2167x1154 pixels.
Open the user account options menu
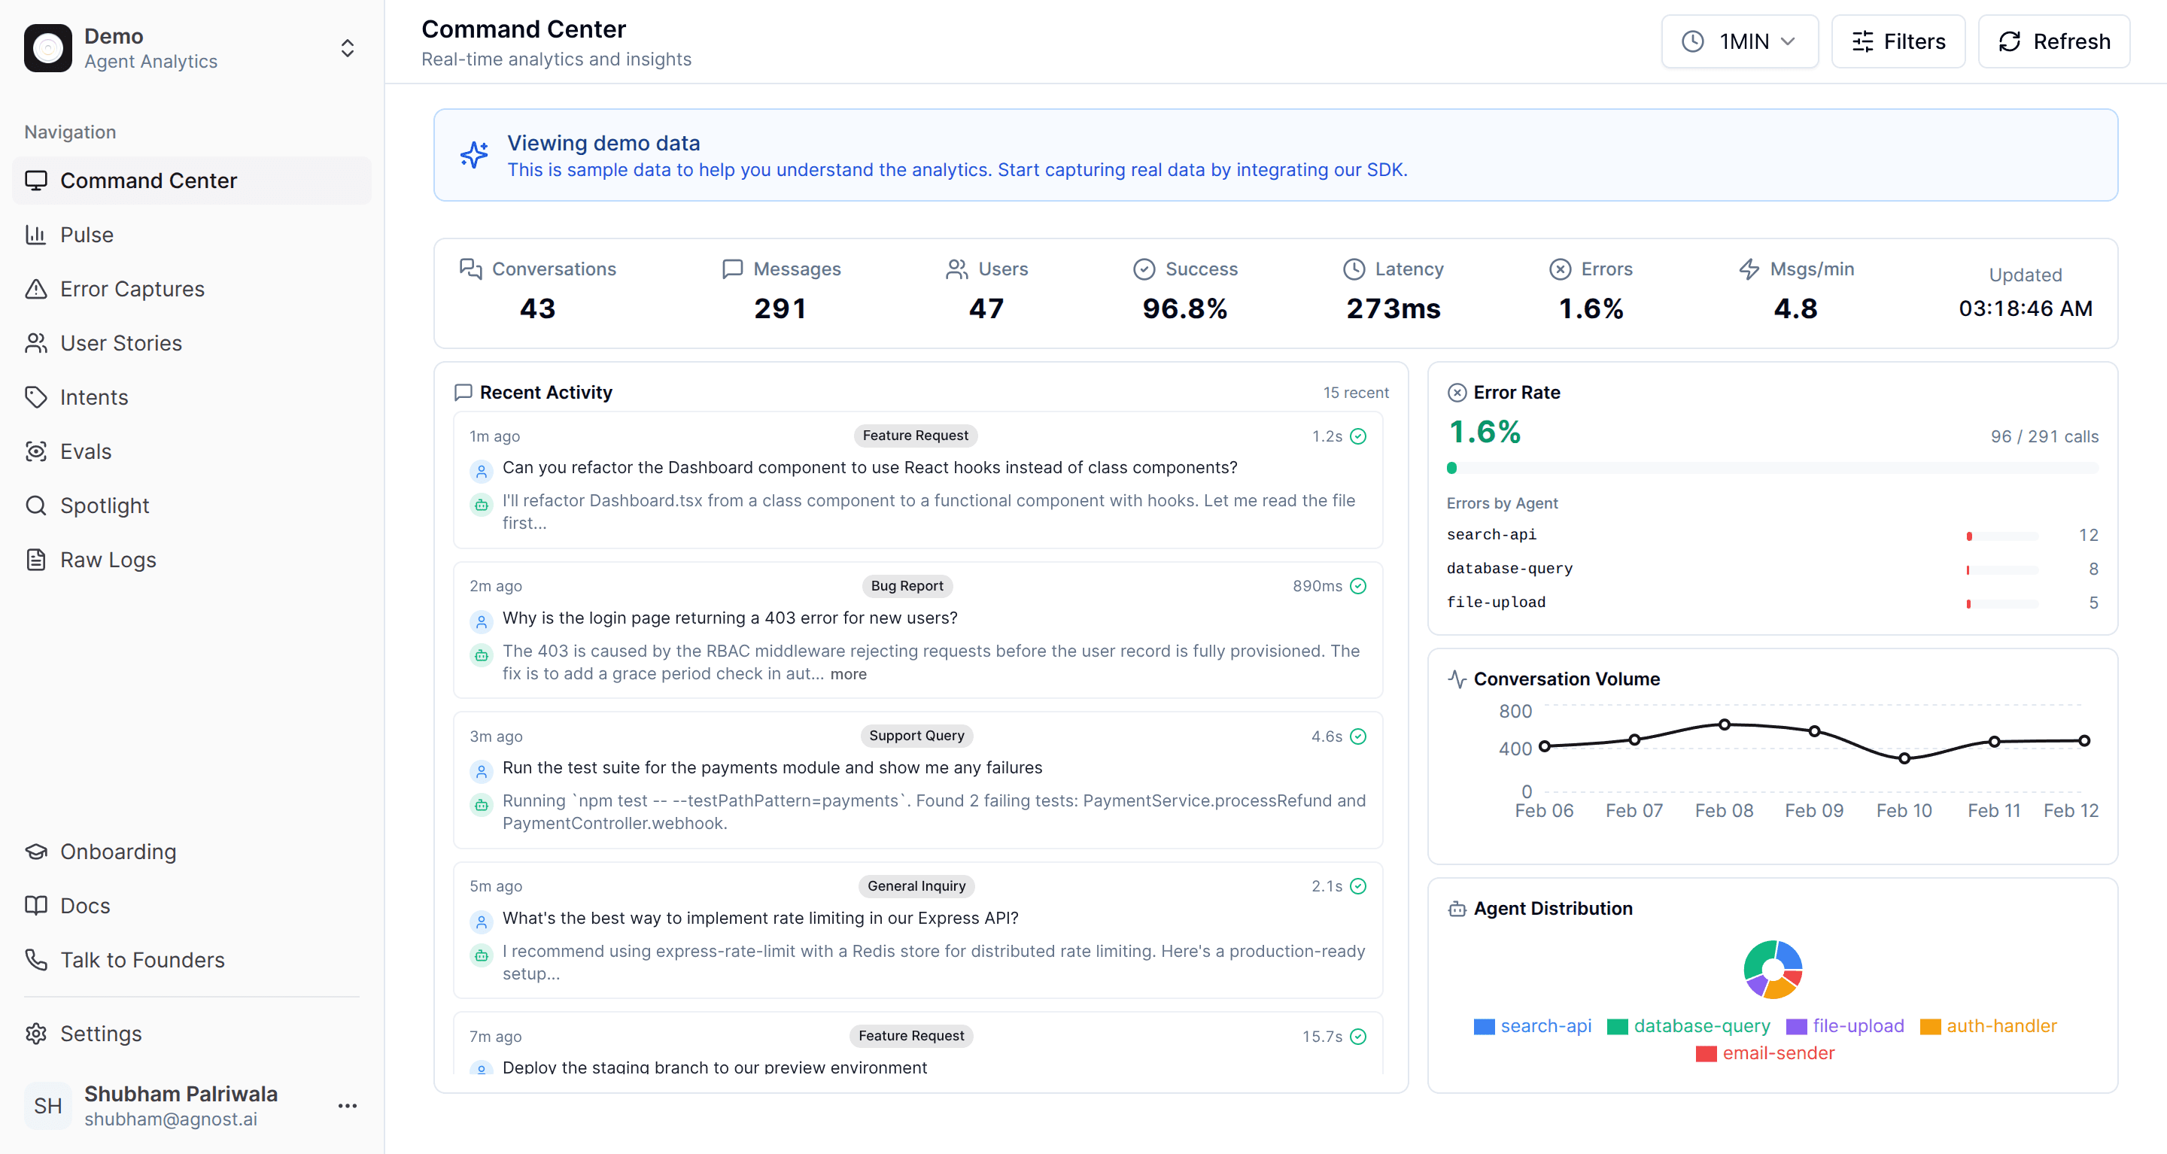(x=348, y=1104)
